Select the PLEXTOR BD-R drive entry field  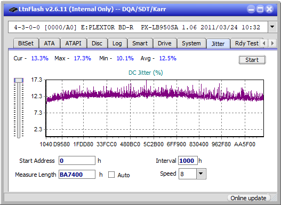coord(138,27)
